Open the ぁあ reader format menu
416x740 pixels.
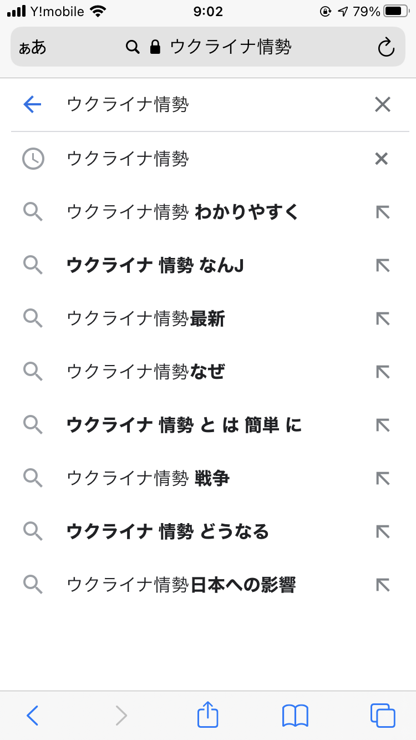[x=33, y=47]
